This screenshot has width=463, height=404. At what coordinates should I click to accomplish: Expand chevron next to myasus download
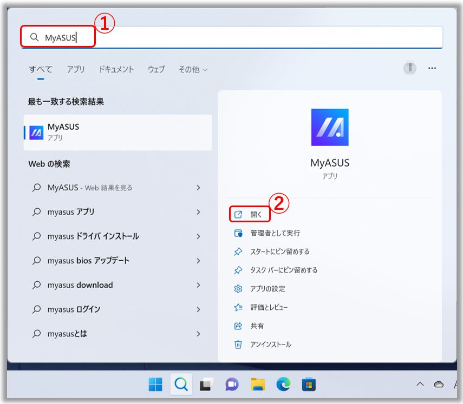point(198,285)
